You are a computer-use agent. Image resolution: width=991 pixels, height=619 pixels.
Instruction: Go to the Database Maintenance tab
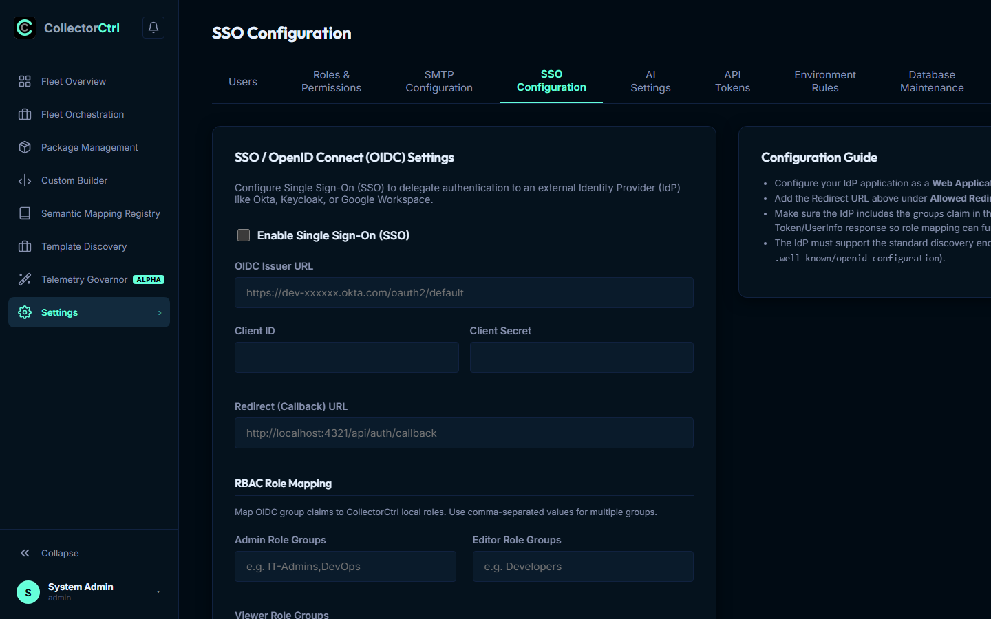point(932,82)
